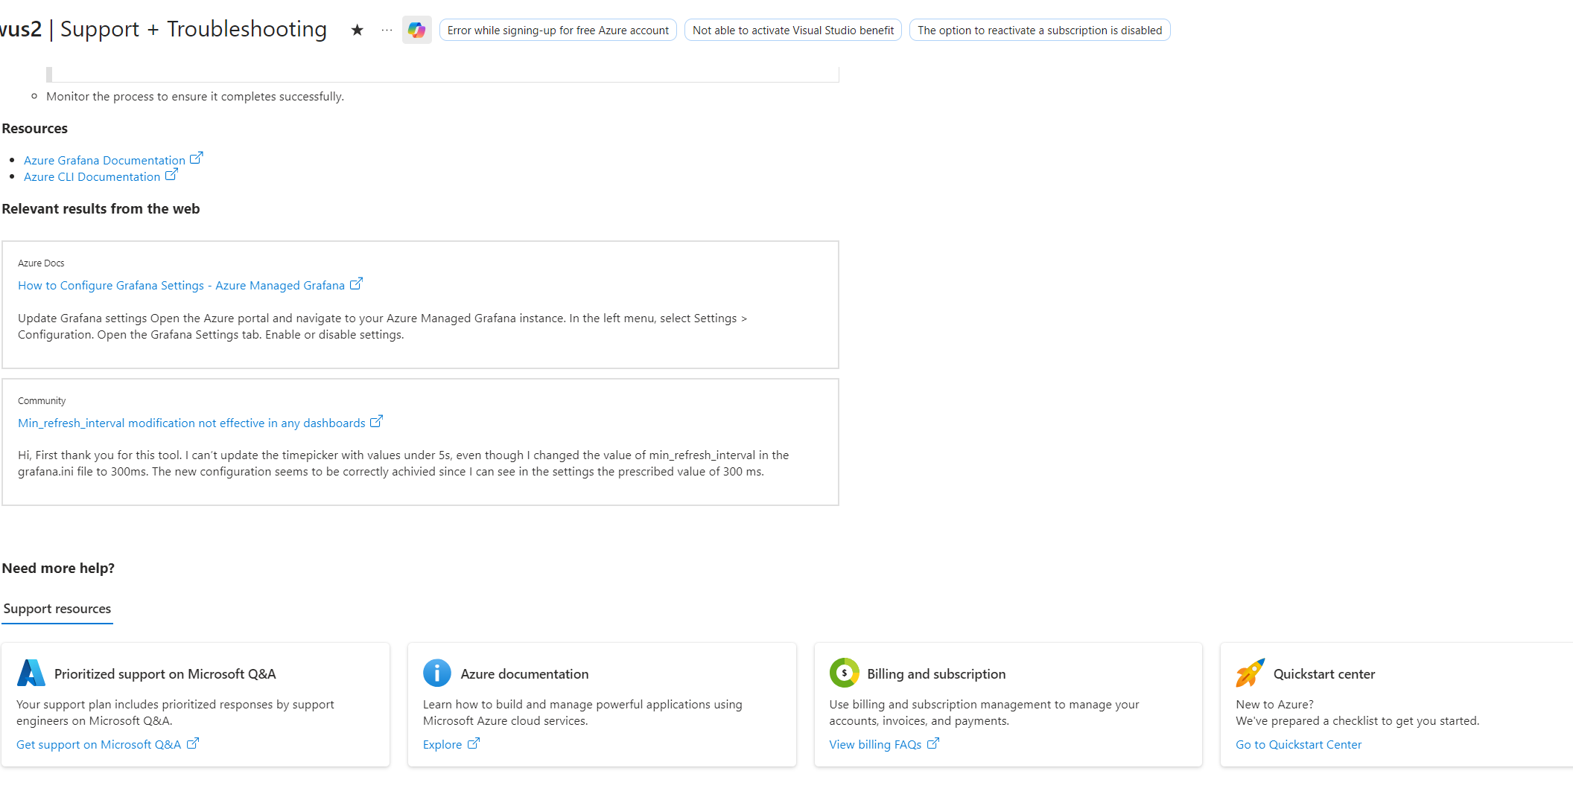Image resolution: width=1573 pixels, height=794 pixels.
Task: Open the more options ellipsis menu
Action: coord(387,30)
